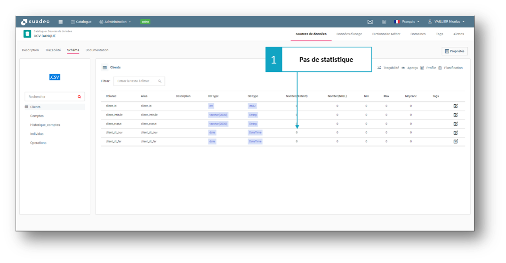Edit the client_statut row
The image size is (506, 263).
coord(456,124)
